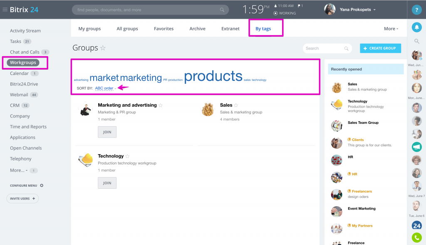The height and width of the screenshot is (245, 426).
Task: Open Tasks in left menu
Action: click(x=15, y=41)
